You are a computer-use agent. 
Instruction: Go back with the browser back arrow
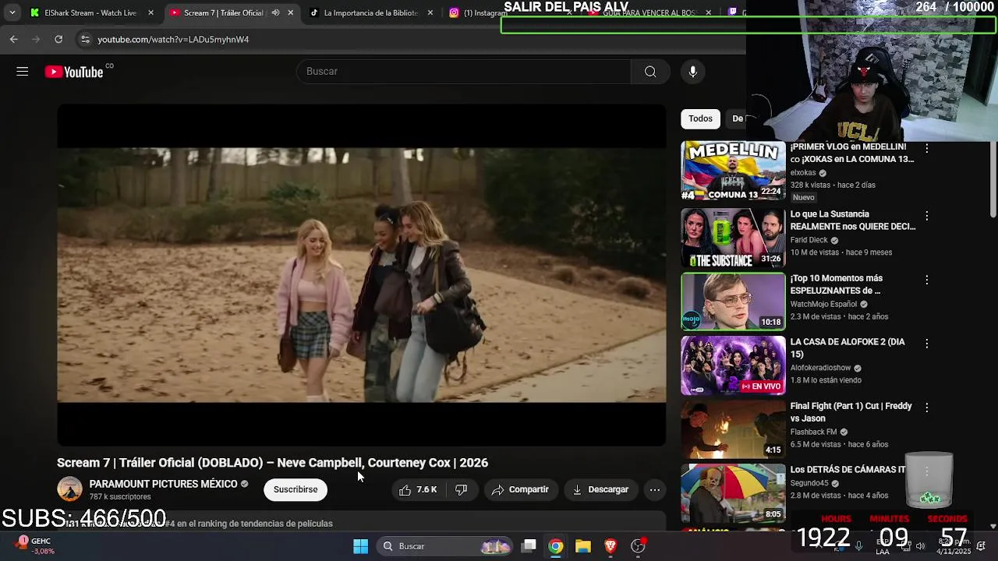14,39
